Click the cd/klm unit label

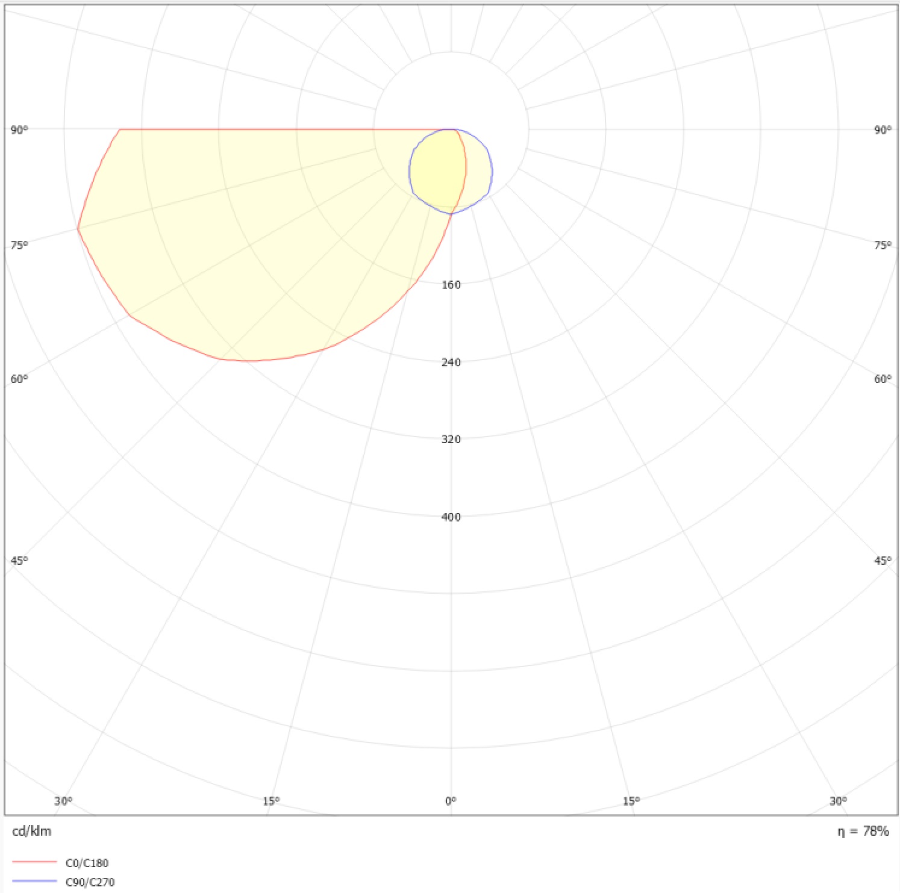(x=32, y=831)
